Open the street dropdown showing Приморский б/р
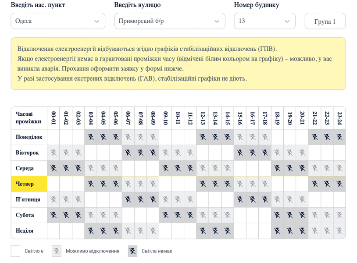The image size is (357, 263). pos(169,21)
